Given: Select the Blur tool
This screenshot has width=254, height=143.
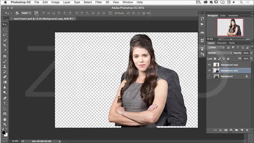Looking at the screenshot, I should tap(5, 87).
